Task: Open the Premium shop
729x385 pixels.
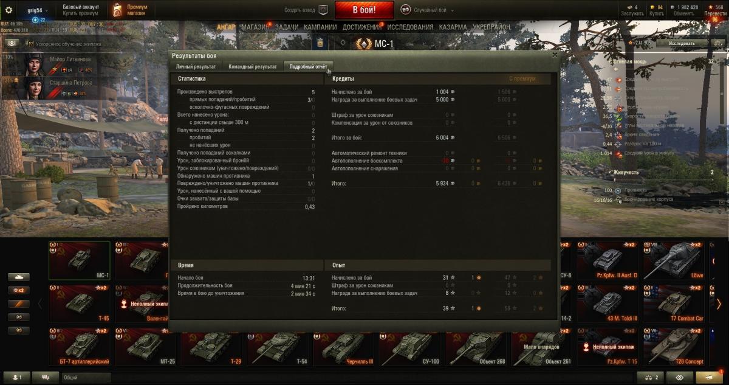Action: coord(131,10)
